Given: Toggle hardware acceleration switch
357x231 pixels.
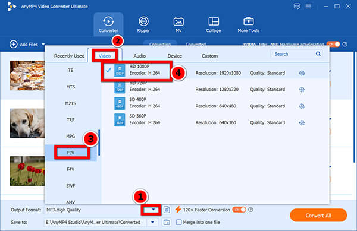Looking at the screenshot, I should 333,44.
